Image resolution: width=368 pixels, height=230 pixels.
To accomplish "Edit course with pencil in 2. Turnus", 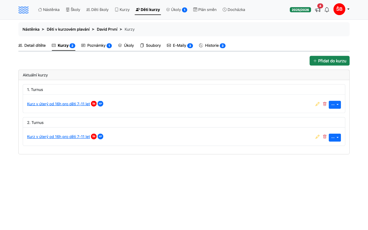I will 317,137.
